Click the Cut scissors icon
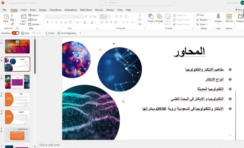The height and width of the screenshot is (148, 244). (x=12, y=15)
